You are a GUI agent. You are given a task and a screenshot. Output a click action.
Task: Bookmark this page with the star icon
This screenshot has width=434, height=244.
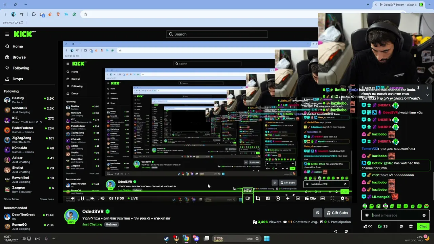(x=85, y=14)
